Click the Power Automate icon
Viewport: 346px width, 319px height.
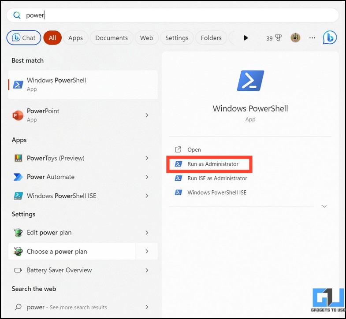tap(18, 177)
